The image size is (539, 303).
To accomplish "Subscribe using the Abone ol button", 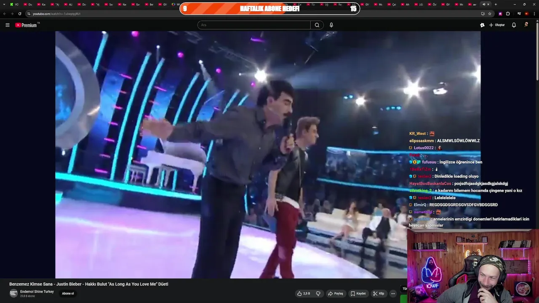I will click(68, 293).
